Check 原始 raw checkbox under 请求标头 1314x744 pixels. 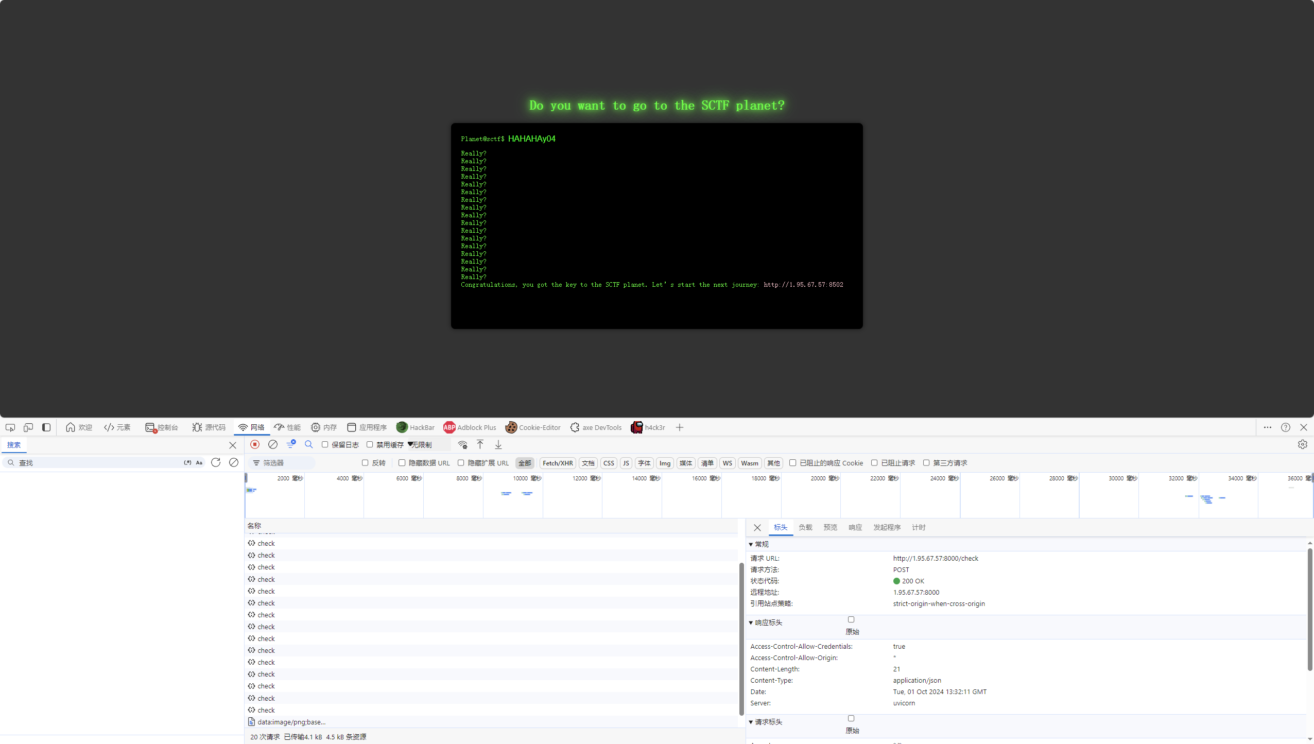click(x=851, y=719)
